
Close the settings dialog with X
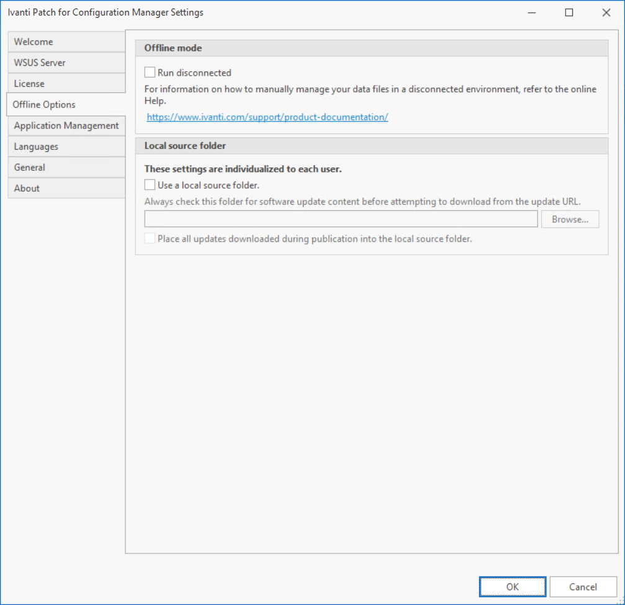pos(606,12)
